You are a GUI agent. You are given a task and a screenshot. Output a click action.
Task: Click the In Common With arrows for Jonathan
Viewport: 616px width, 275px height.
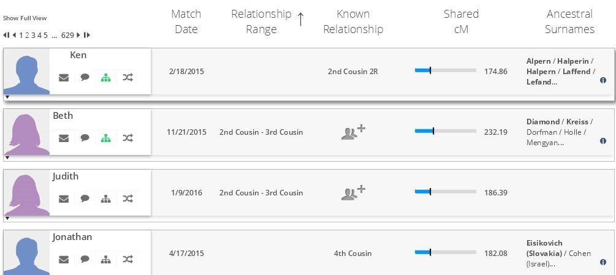coord(127,259)
